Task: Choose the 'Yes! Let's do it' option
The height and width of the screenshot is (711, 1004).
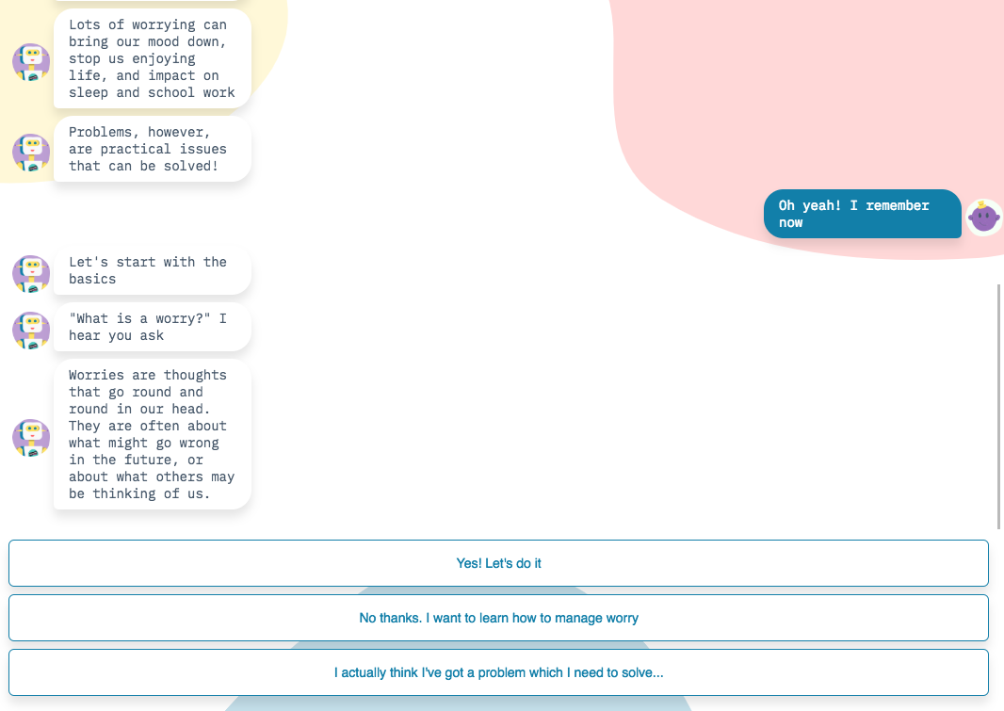Action: click(x=498, y=562)
